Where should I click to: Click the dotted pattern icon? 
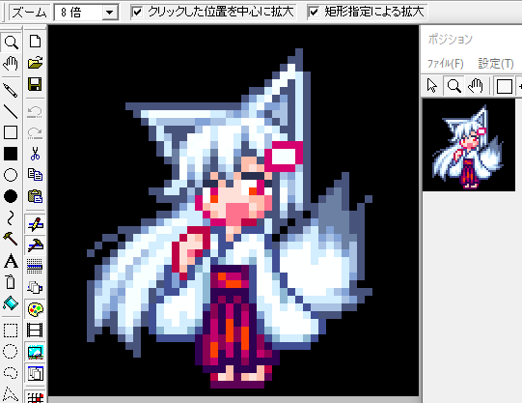pyautogui.click(x=35, y=267)
